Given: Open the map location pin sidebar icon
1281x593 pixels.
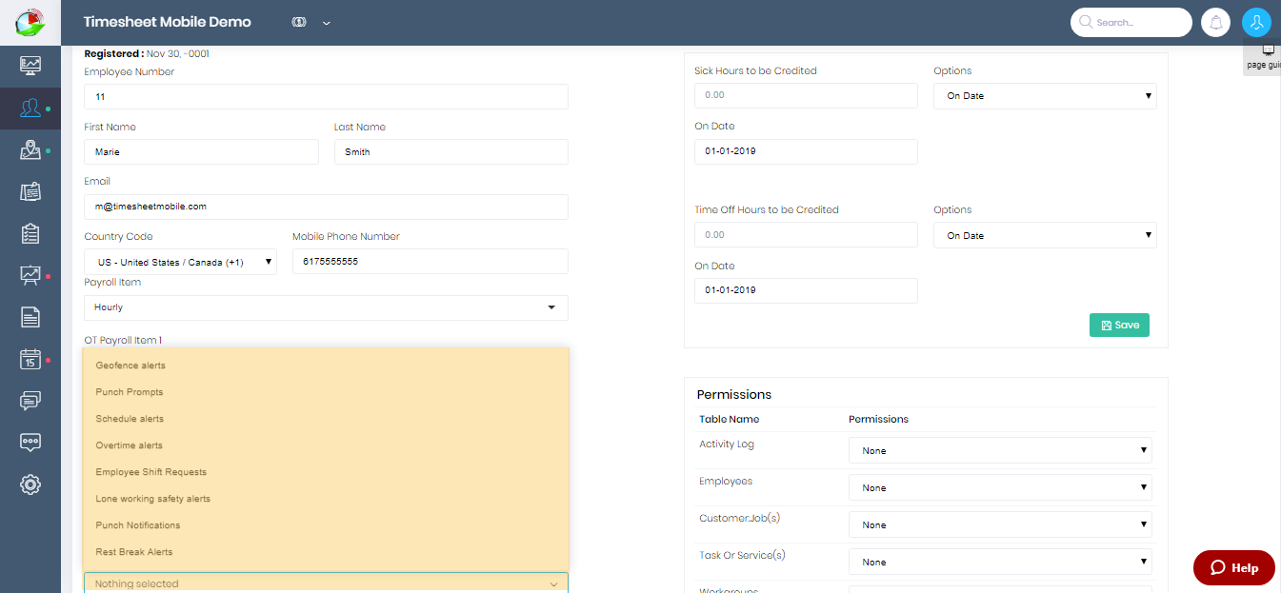Looking at the screenshot, I should (30, 149).
